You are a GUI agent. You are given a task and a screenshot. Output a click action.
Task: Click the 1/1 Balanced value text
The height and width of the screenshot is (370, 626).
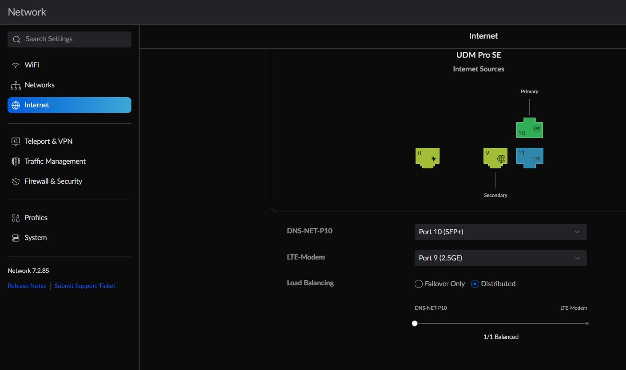(501, 337)
